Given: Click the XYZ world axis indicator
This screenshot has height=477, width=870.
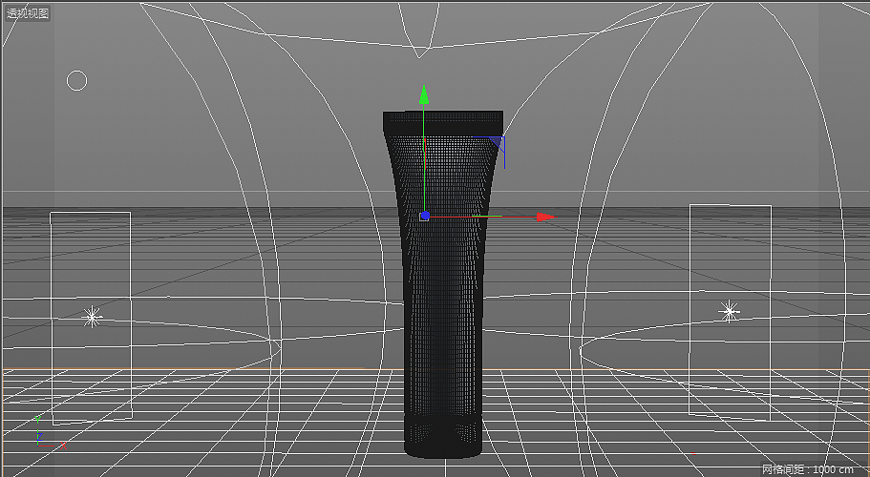Looking at the screenshot, I should coord(50,433).
